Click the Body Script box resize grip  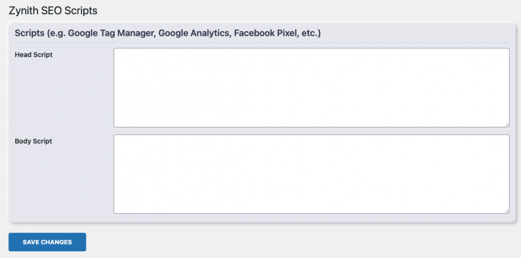(x=506, y=211)
